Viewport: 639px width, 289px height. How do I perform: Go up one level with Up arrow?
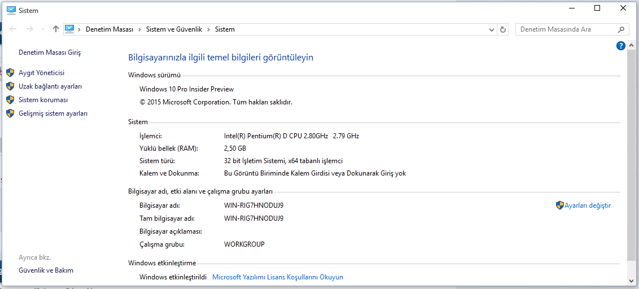click(x=56, y=29)
